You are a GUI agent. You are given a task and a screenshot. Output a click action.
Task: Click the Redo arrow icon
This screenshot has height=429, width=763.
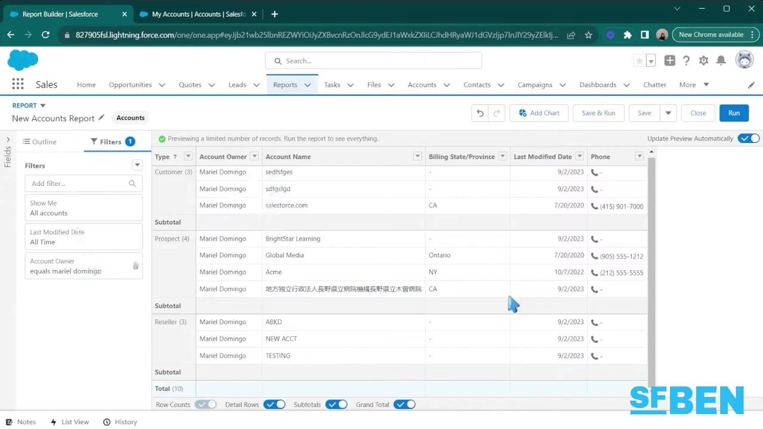coord(497,113)
